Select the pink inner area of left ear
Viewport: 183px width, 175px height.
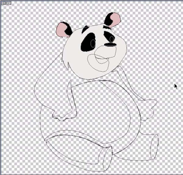pos(61,30)
